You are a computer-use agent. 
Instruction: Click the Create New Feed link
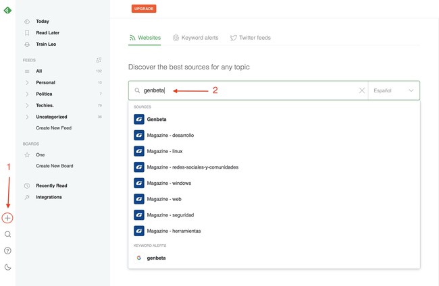[54, 128]
